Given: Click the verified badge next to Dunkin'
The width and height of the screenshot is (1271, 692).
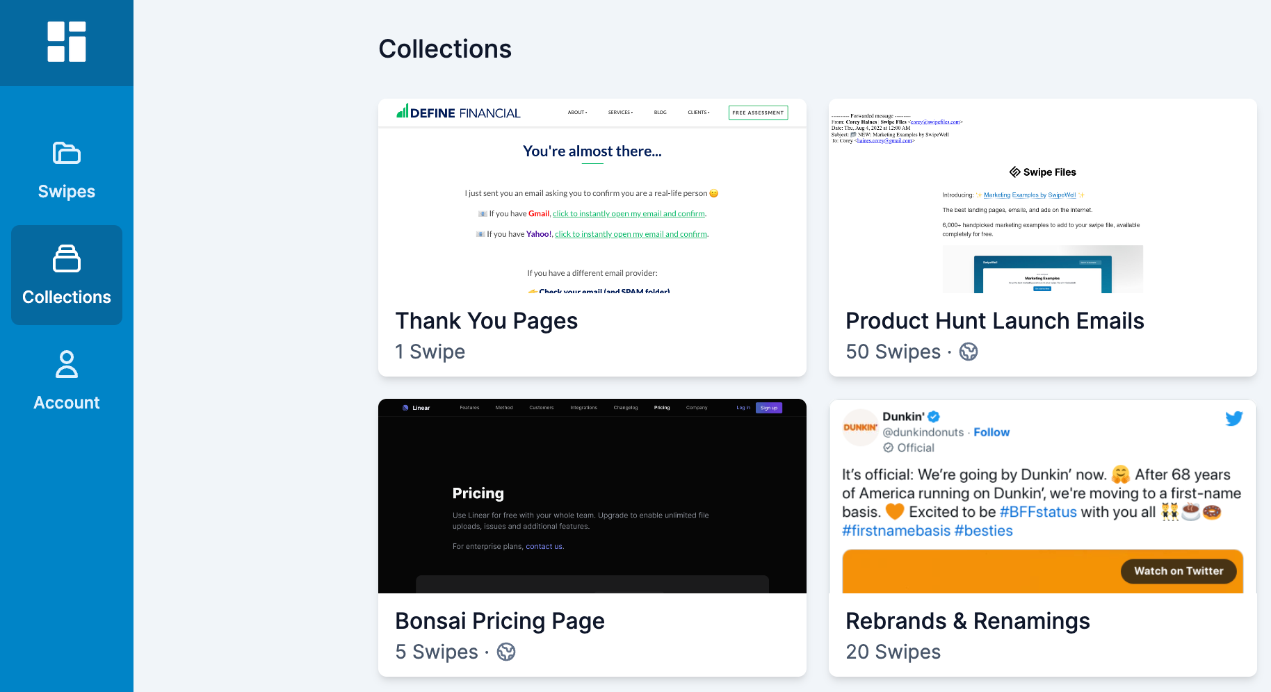Looking at the screenshot, I should coord(934,417).
